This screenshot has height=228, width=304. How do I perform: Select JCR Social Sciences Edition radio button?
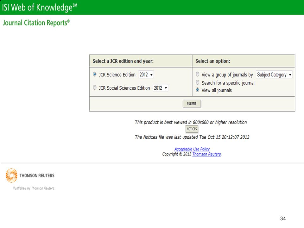[95, 87]
